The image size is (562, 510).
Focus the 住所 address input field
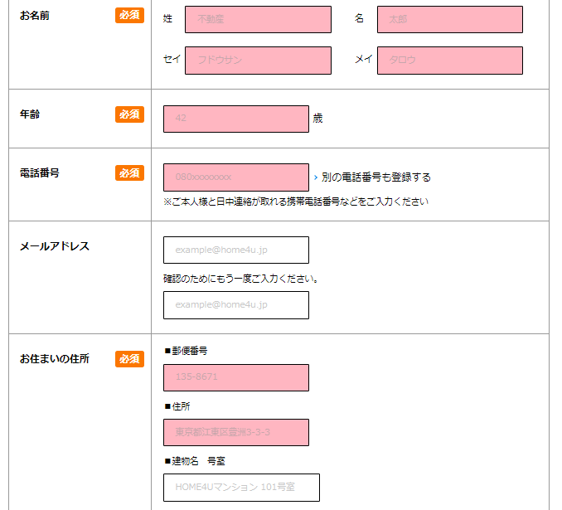pyautogui.click(x=236, y=432)
